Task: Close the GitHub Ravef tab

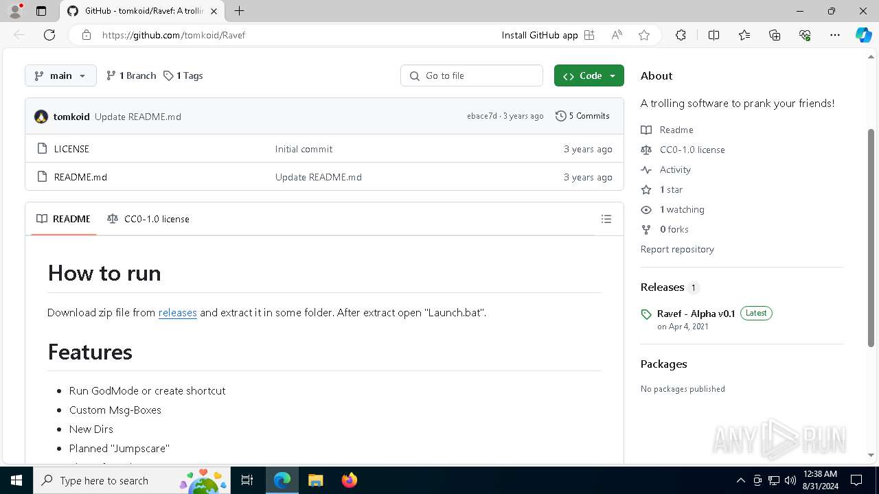Action: coord(214,11)
